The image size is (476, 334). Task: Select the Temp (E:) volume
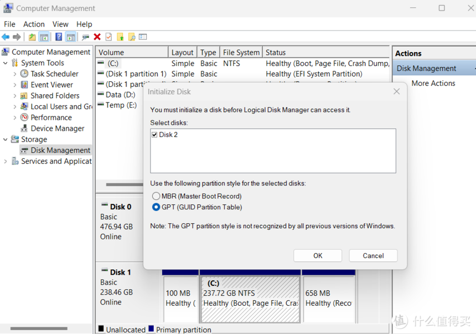(x=121, y=105)
